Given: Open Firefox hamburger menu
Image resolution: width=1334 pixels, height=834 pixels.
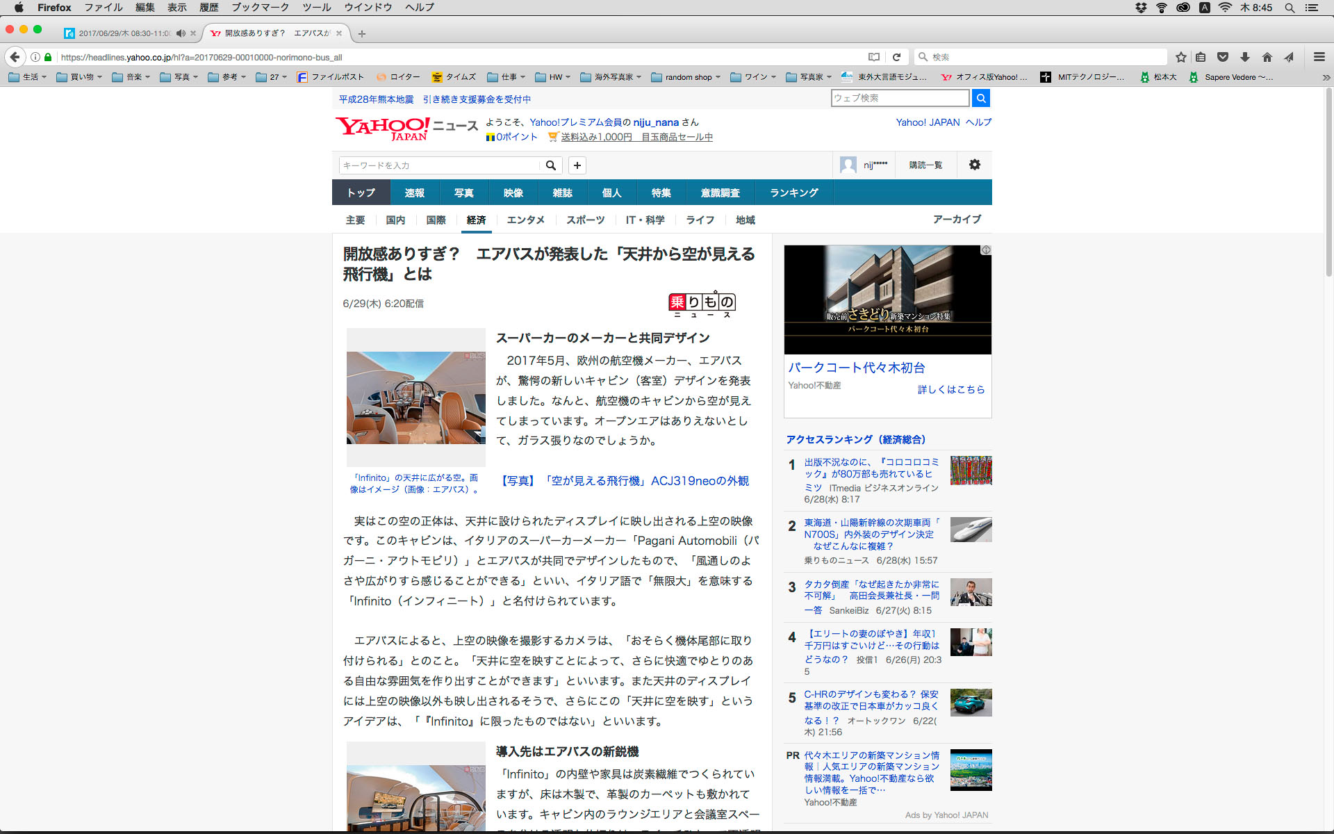Looking at the screenshot, I should pos(1319,57).
